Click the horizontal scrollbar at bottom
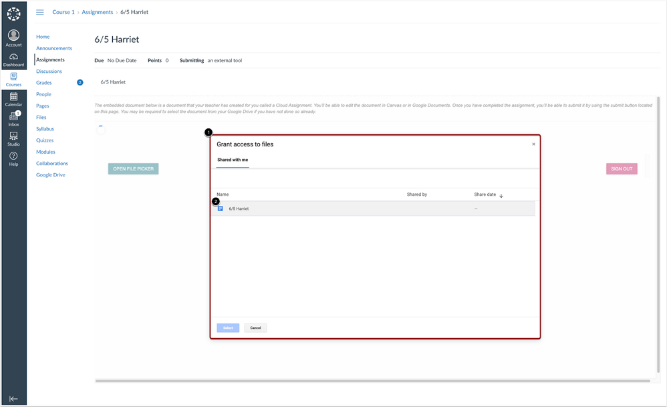 (372, 381)
